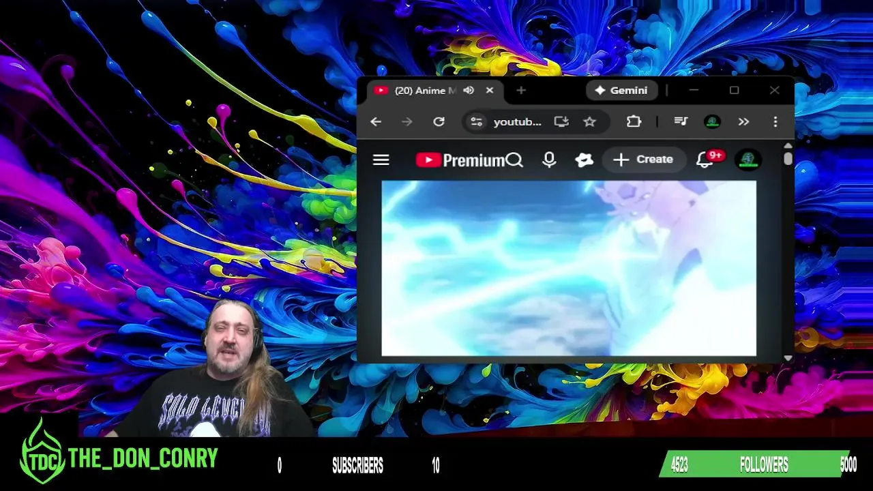The height and width of the screenshot is (491, 873).
Task: Maximize the Chrome window
Action: [x=734, y=90]
